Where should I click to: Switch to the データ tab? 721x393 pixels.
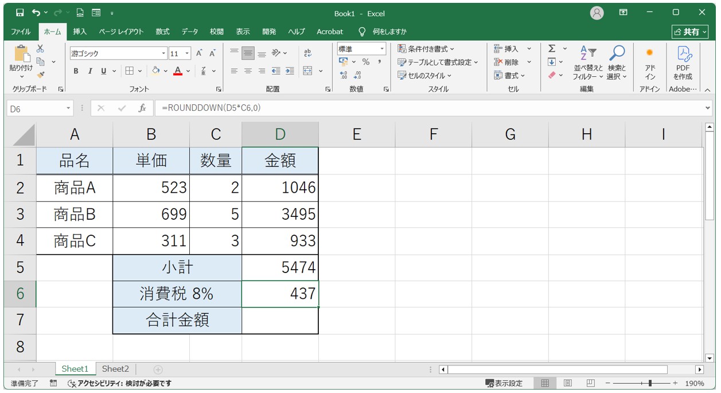coord(190,32)
